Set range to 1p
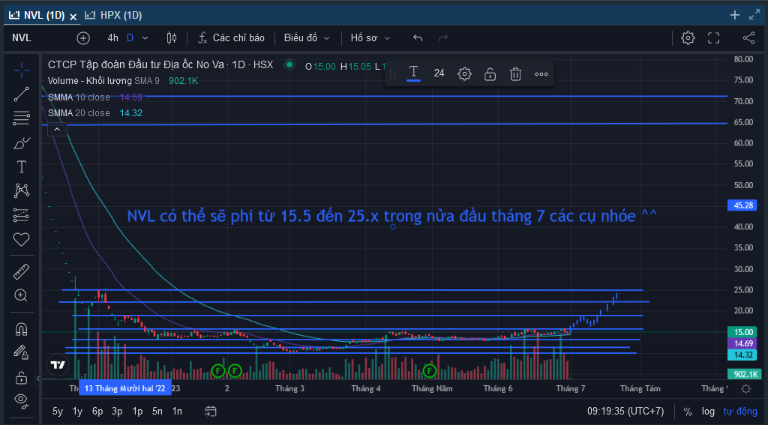The width and height of the screenshot is (768, 425). pos(138,412)
